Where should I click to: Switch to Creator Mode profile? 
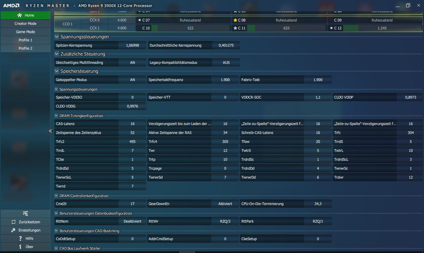click(26, 23)
